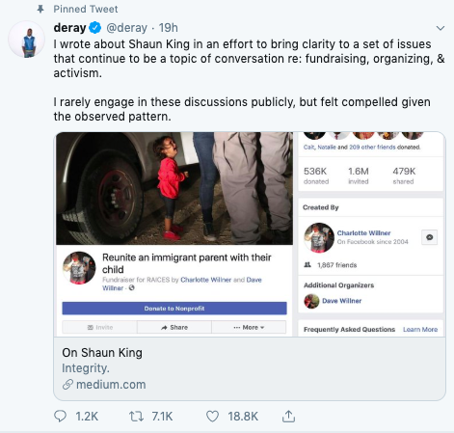Viewport: 454px width, 433px height.
Task: Click the Donate to Nonprofit button
Action: coord(174,309)
